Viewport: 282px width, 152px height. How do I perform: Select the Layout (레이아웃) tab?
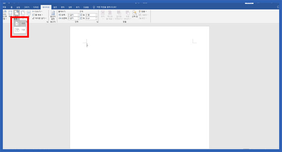(46, 7)
